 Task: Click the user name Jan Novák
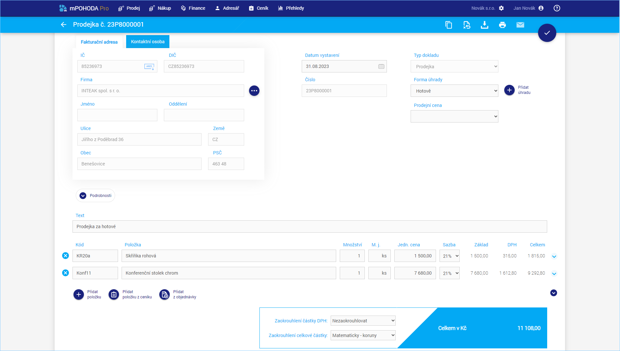click(524, 8)
